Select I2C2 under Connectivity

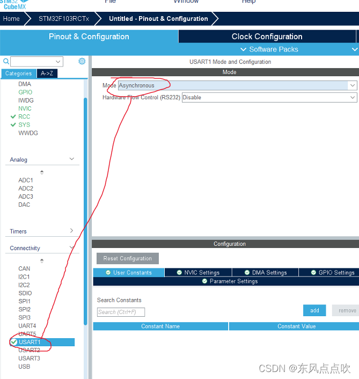24,285
